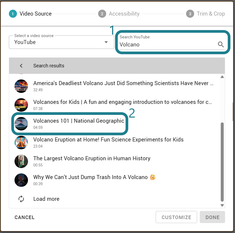Click the 32:49 duration text

click(x=38, y=90)
